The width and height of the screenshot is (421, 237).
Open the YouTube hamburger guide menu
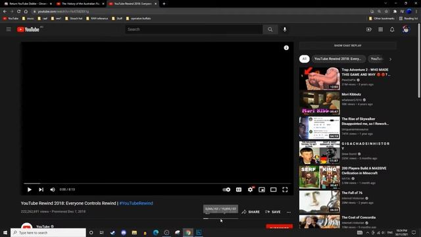coord(9,29)
